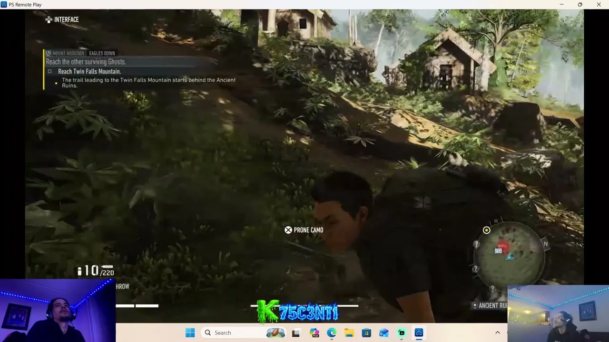Click the ANCIENT RUINS location label
609x342 pixels.
[493, 305]
